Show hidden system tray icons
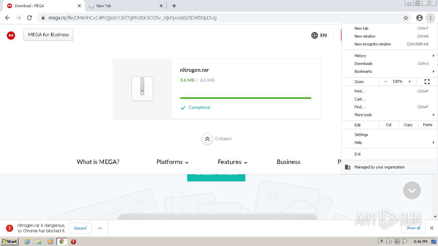Screen dimensions: 438x246 (x=382, y=242)
